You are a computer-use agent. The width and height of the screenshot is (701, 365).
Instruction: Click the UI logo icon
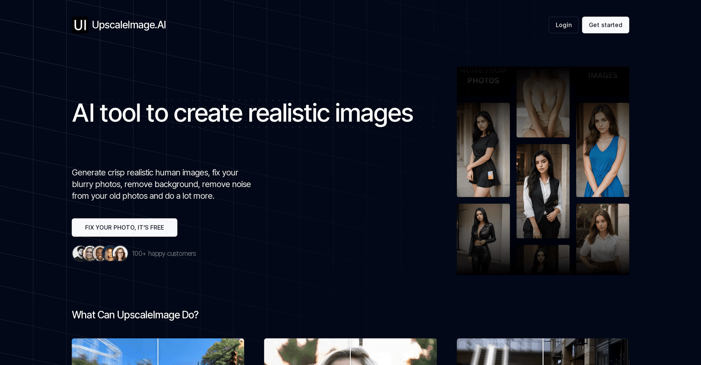pos(80,25)
